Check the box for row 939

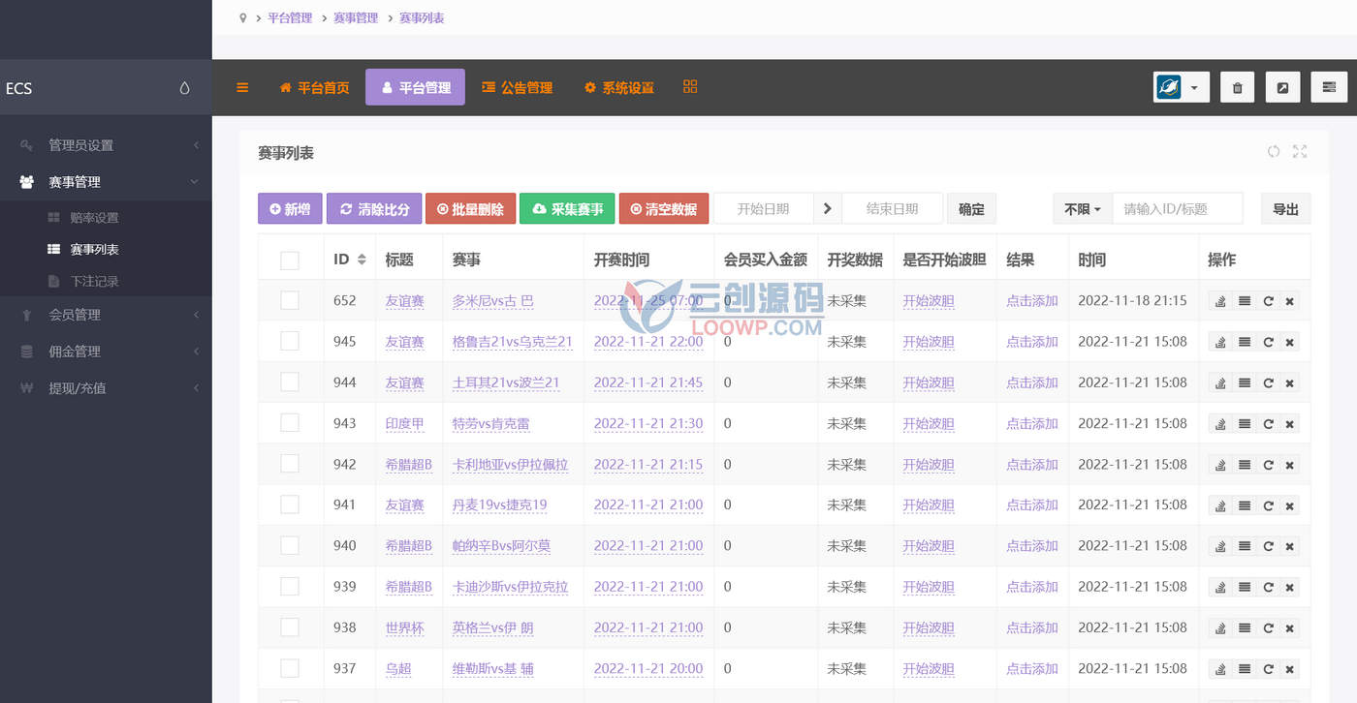[290, 586]
